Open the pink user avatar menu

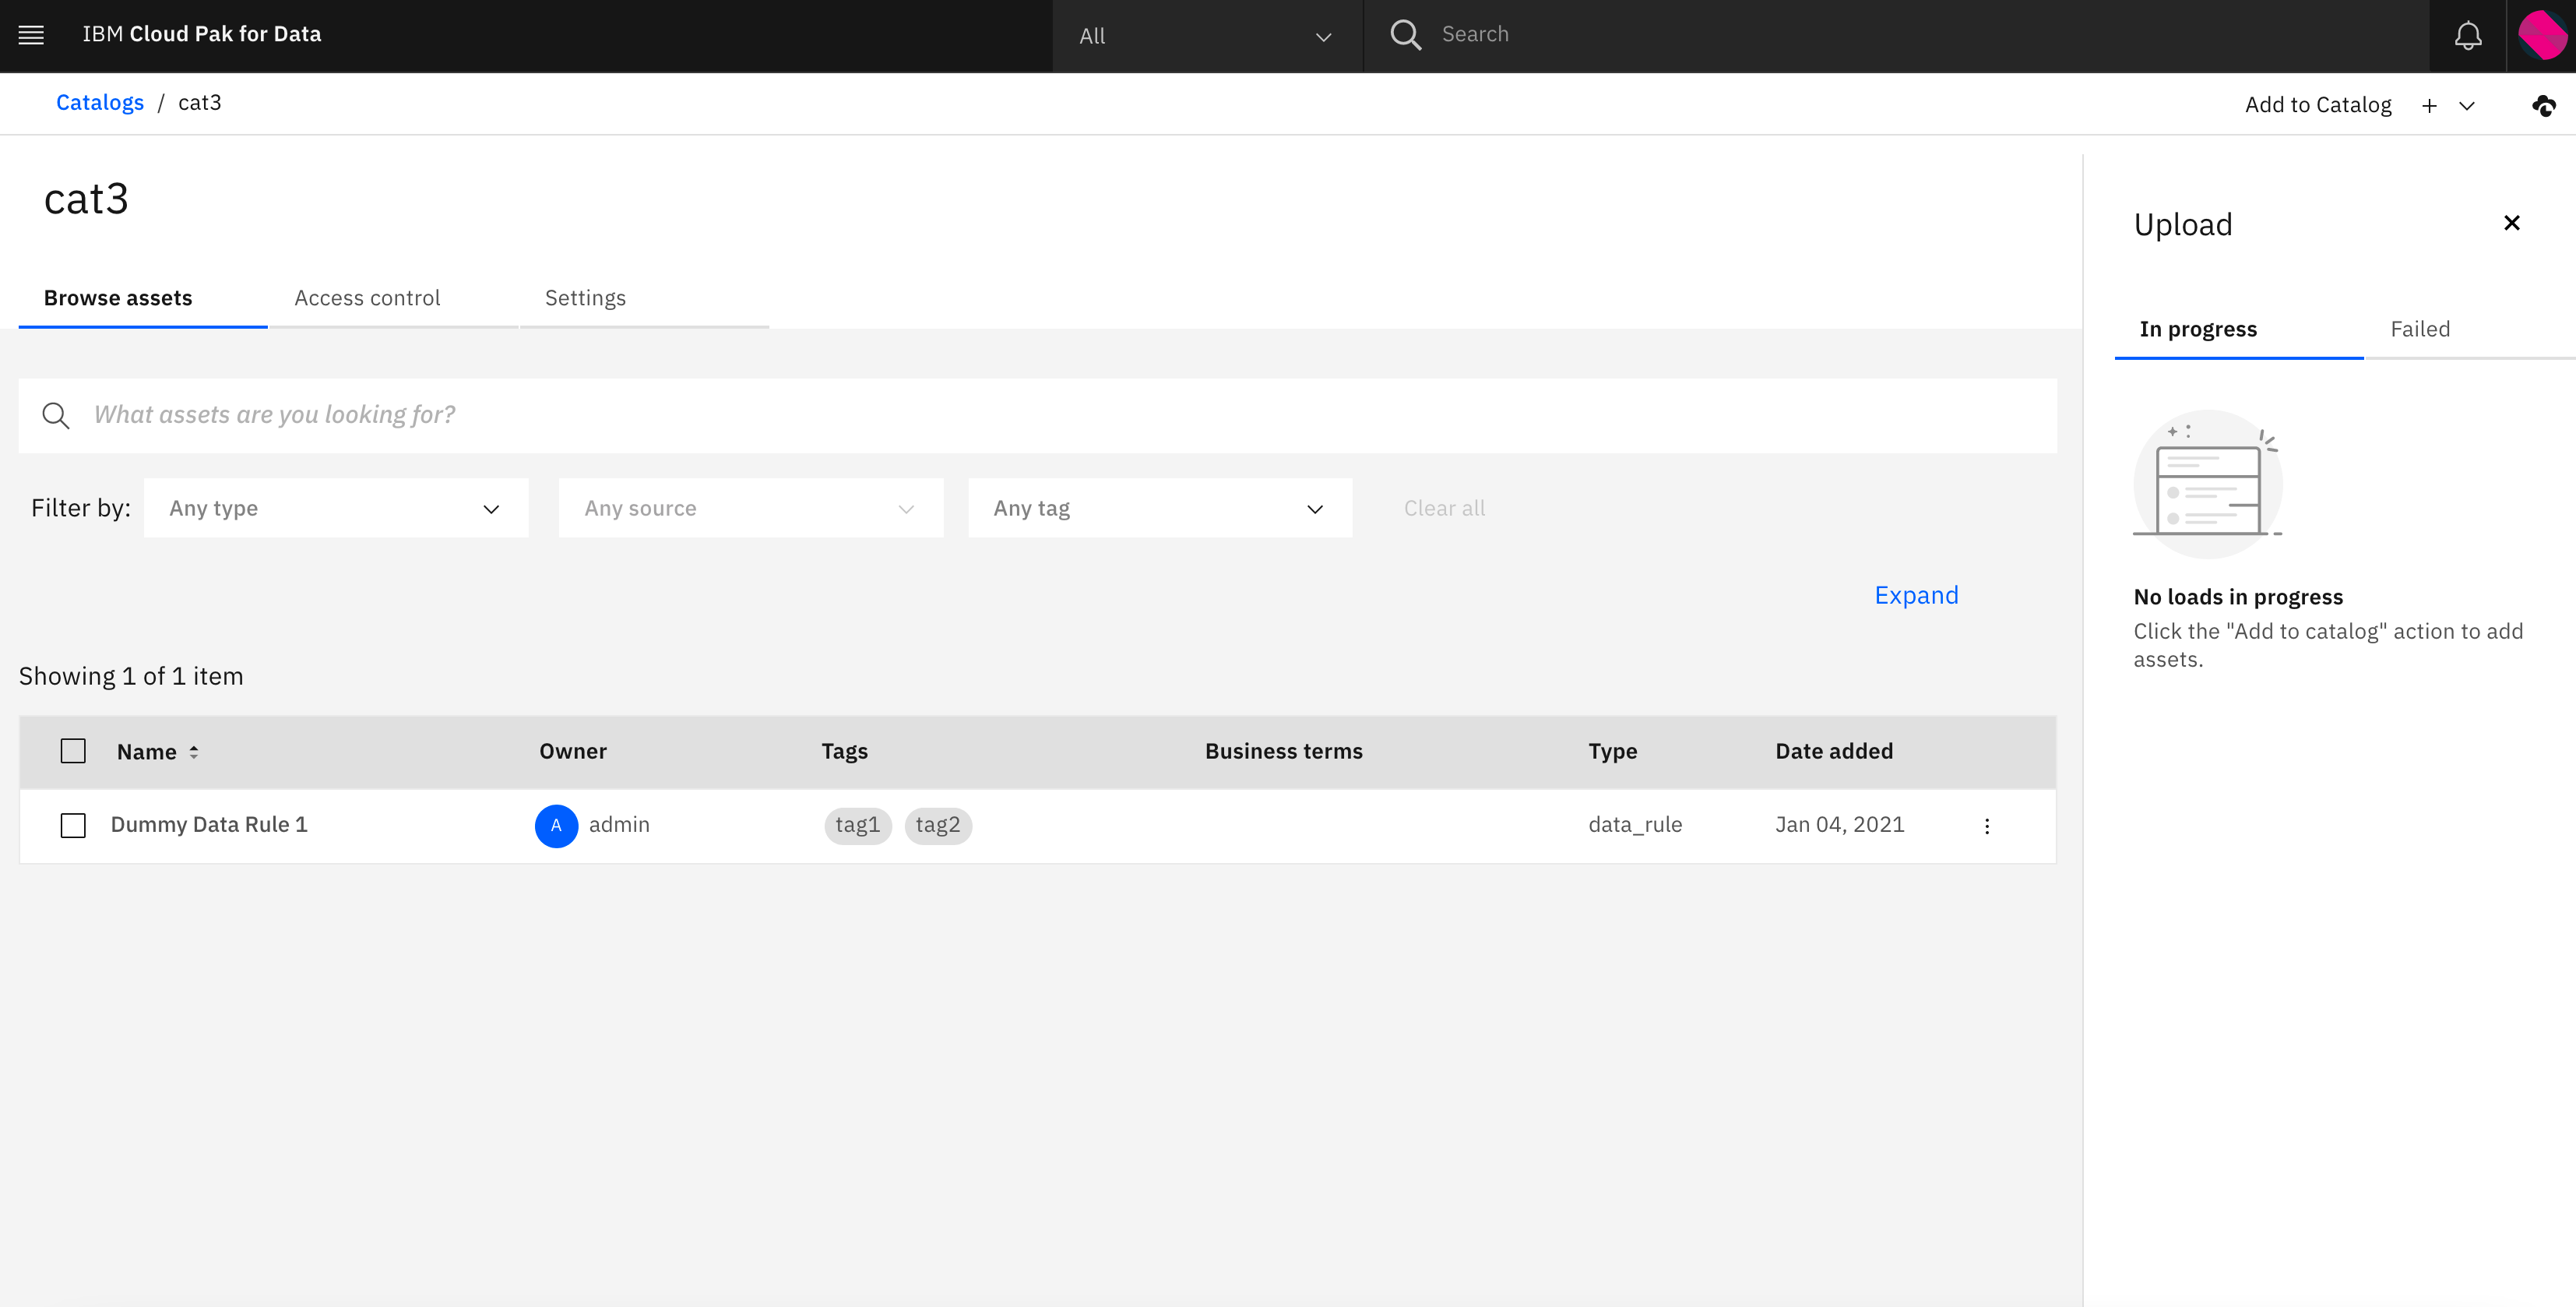2541,35
